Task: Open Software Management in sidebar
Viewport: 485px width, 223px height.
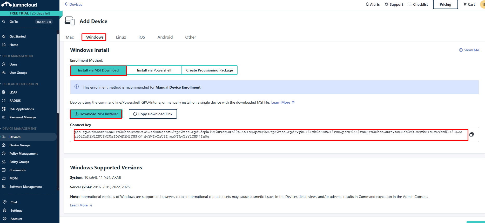Action: (26, 187)
